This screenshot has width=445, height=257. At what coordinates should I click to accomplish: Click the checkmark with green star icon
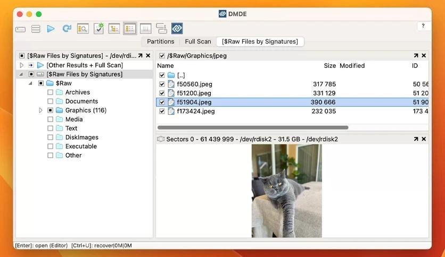(98, 29)
